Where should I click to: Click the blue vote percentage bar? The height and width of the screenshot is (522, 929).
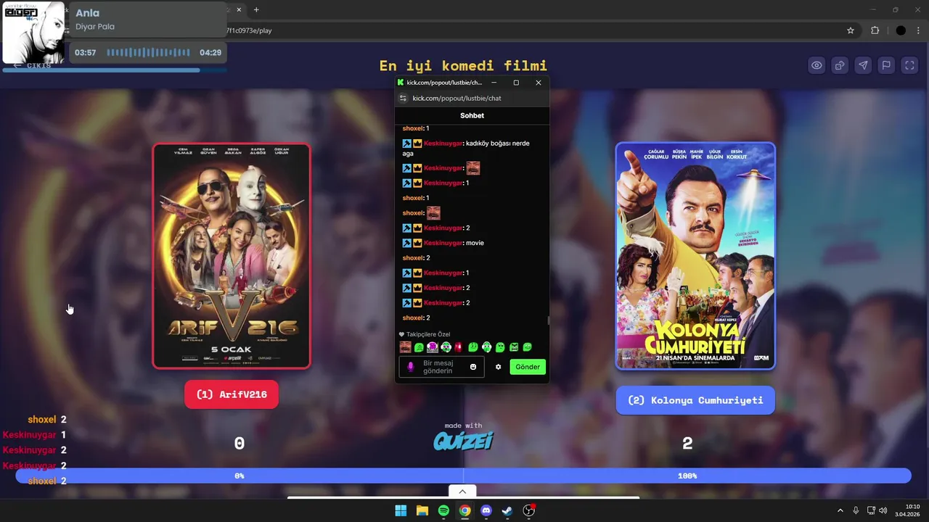click(x=463, y=476)
